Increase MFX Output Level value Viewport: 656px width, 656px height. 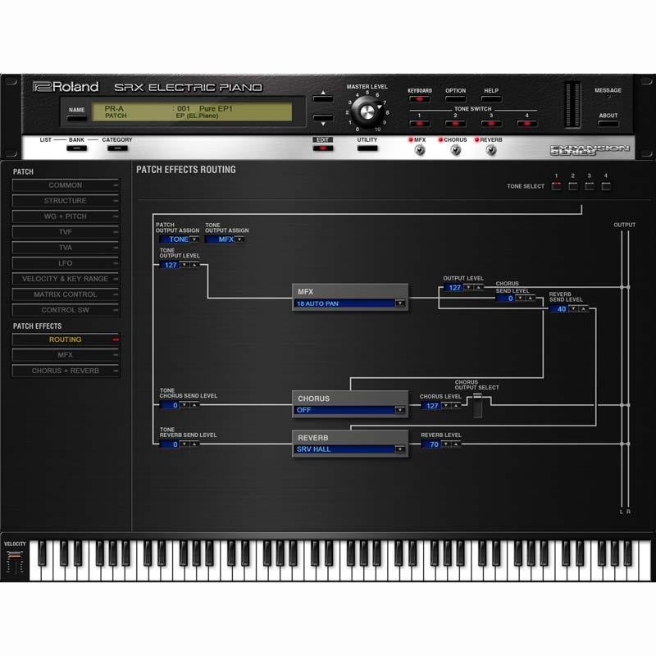click(479, 288)
